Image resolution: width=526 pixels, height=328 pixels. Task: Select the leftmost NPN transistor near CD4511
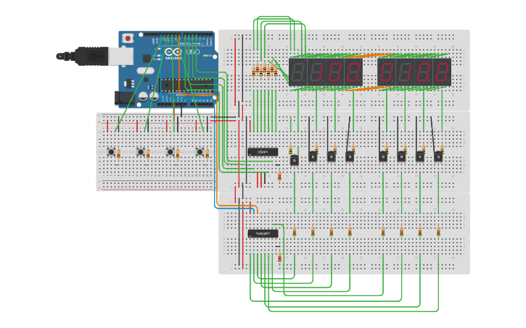pos(295,160)
